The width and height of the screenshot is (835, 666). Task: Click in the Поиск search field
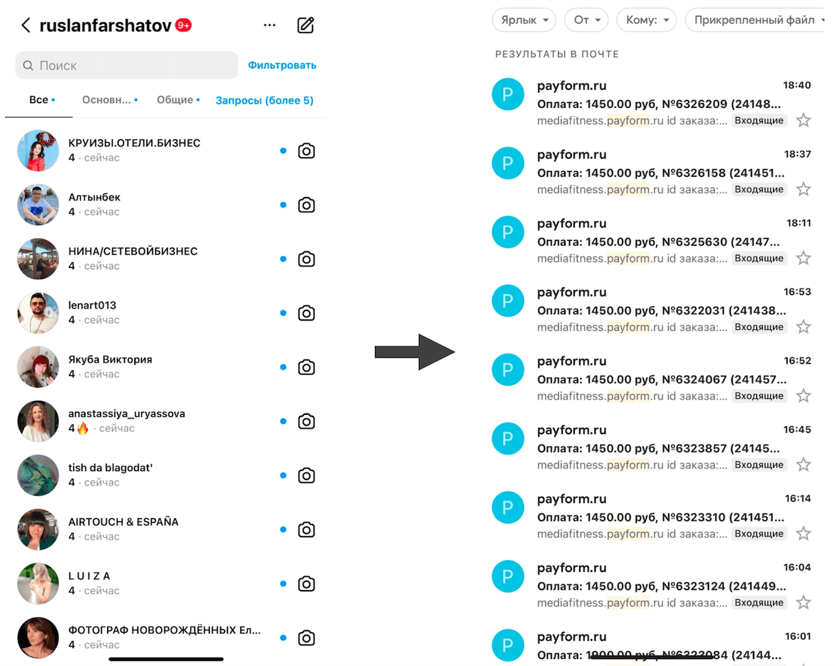127,65
